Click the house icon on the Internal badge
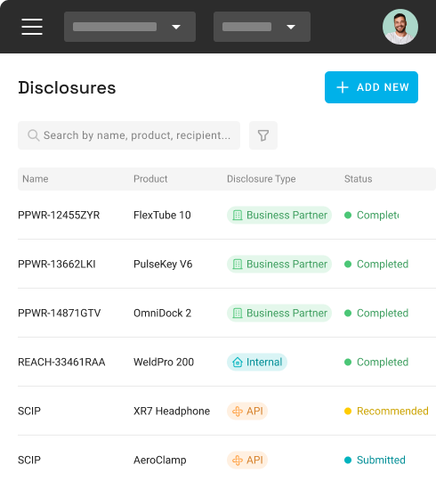 pyautogui.click(x=238, y=362)
